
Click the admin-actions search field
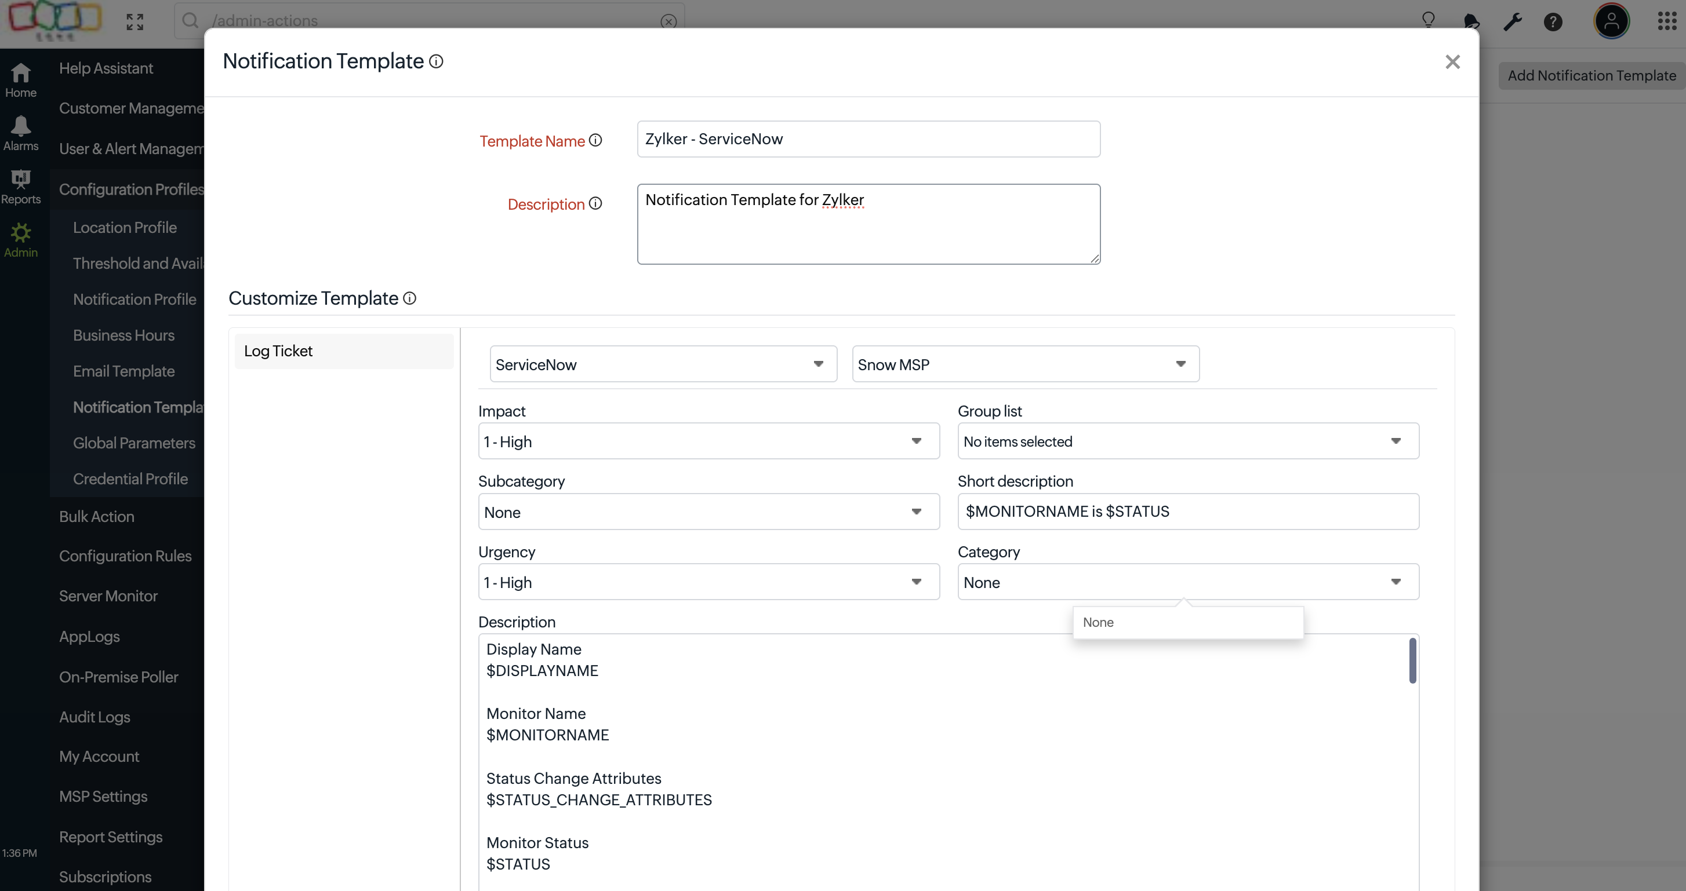point(428,20)
